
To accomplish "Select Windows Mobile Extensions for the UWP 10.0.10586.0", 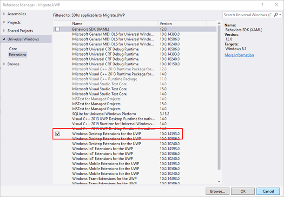I will pyautogui.click(x=135, y=168).
